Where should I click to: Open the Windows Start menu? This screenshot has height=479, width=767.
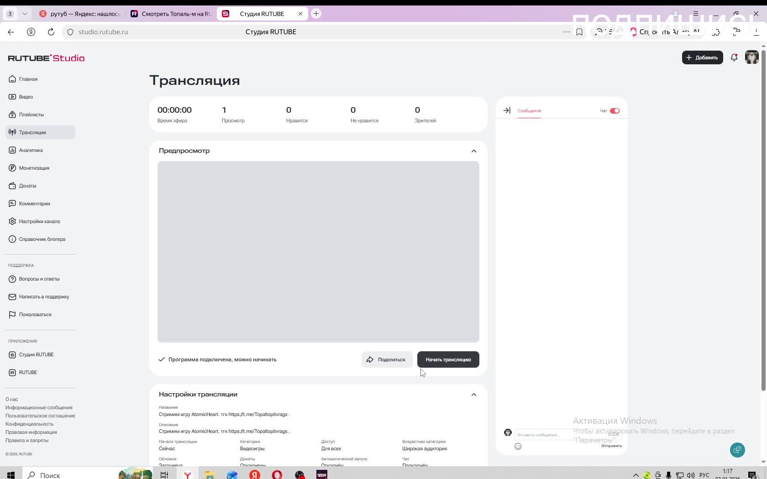click(11, 475)
